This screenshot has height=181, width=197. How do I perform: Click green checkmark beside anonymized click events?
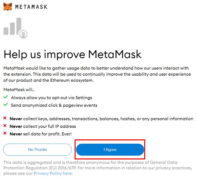(6, 105)
